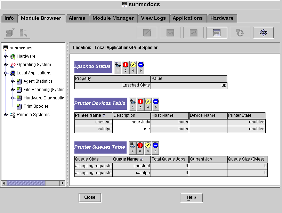Click the Queue Size (Bytes) column header
Viewport: 282px width, 213px height.
tap(247, 159)
